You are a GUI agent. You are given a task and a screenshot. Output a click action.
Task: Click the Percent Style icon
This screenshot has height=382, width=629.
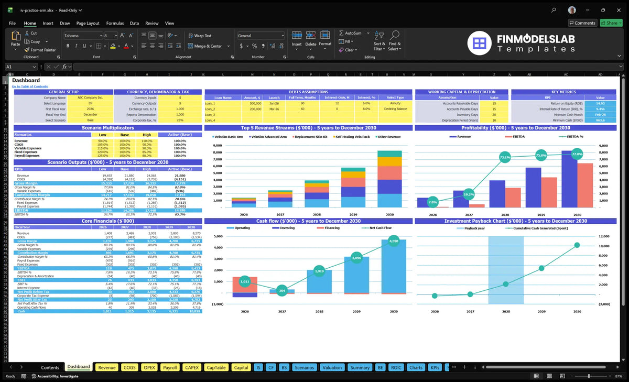pos(254,46)
